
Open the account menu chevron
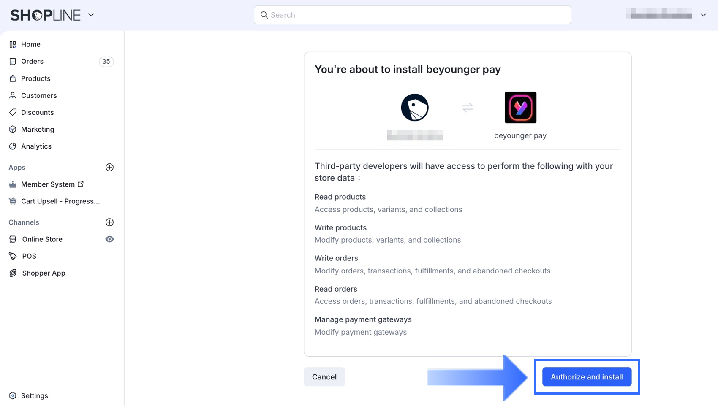(703, 15)
